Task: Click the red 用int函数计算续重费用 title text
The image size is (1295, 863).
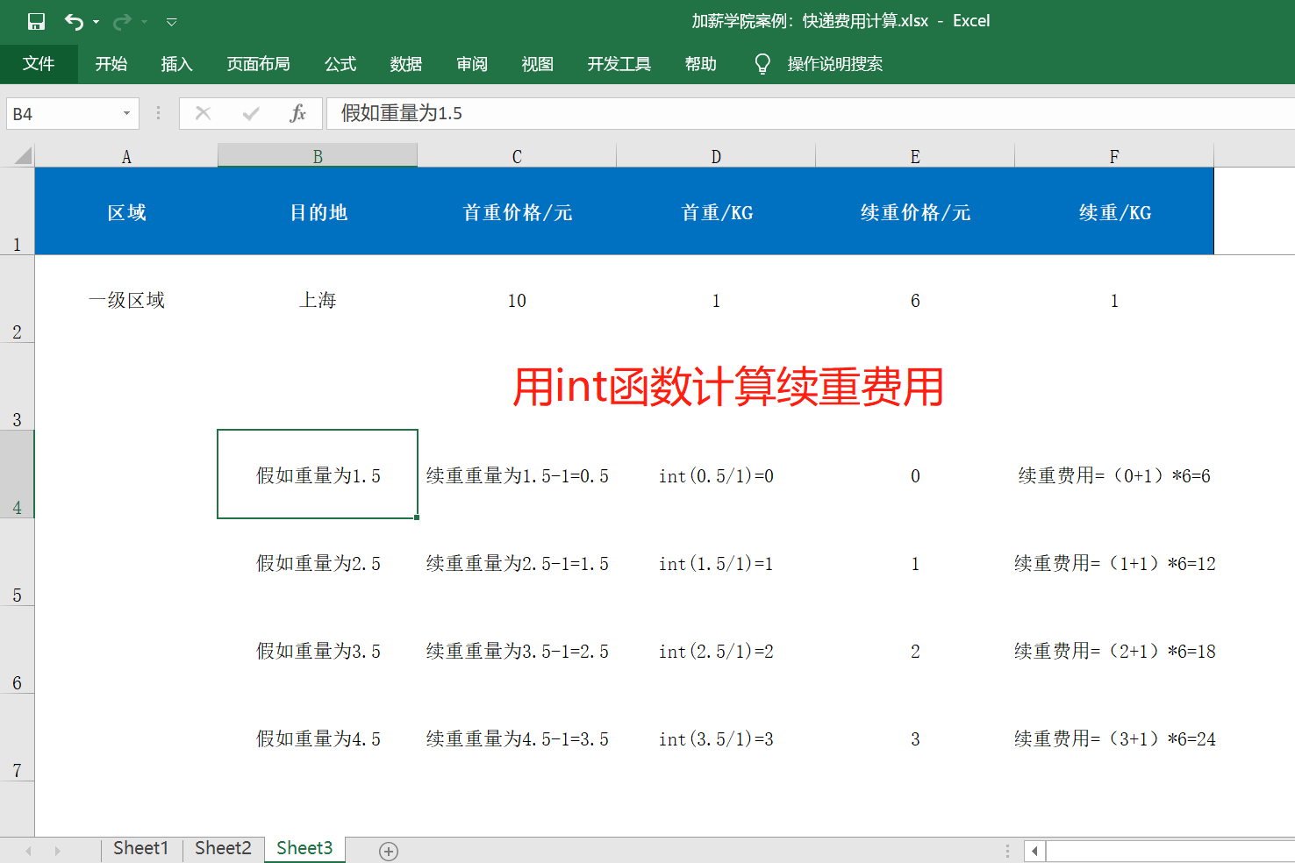Action: 728,387
